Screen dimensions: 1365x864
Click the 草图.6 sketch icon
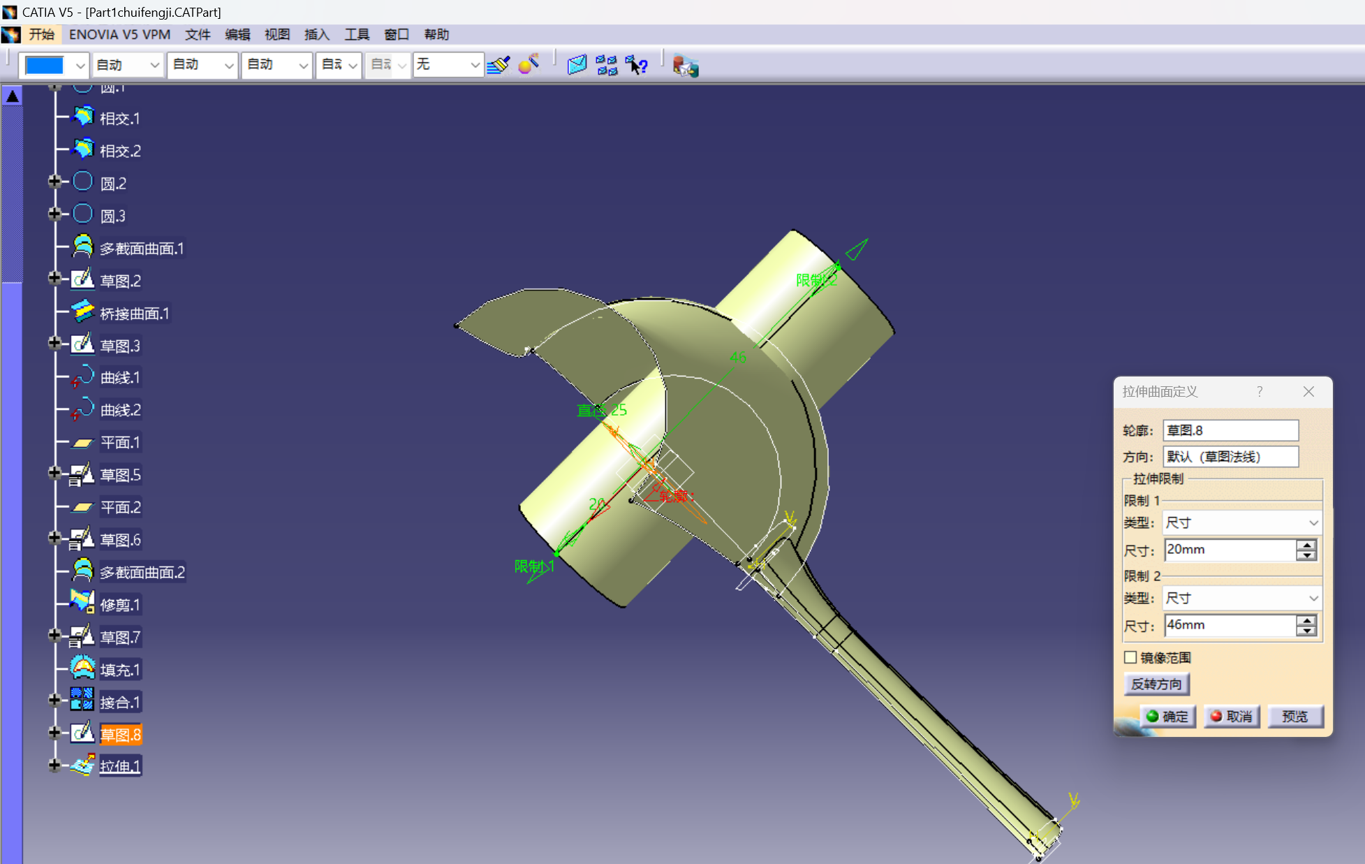pos(82,539)
